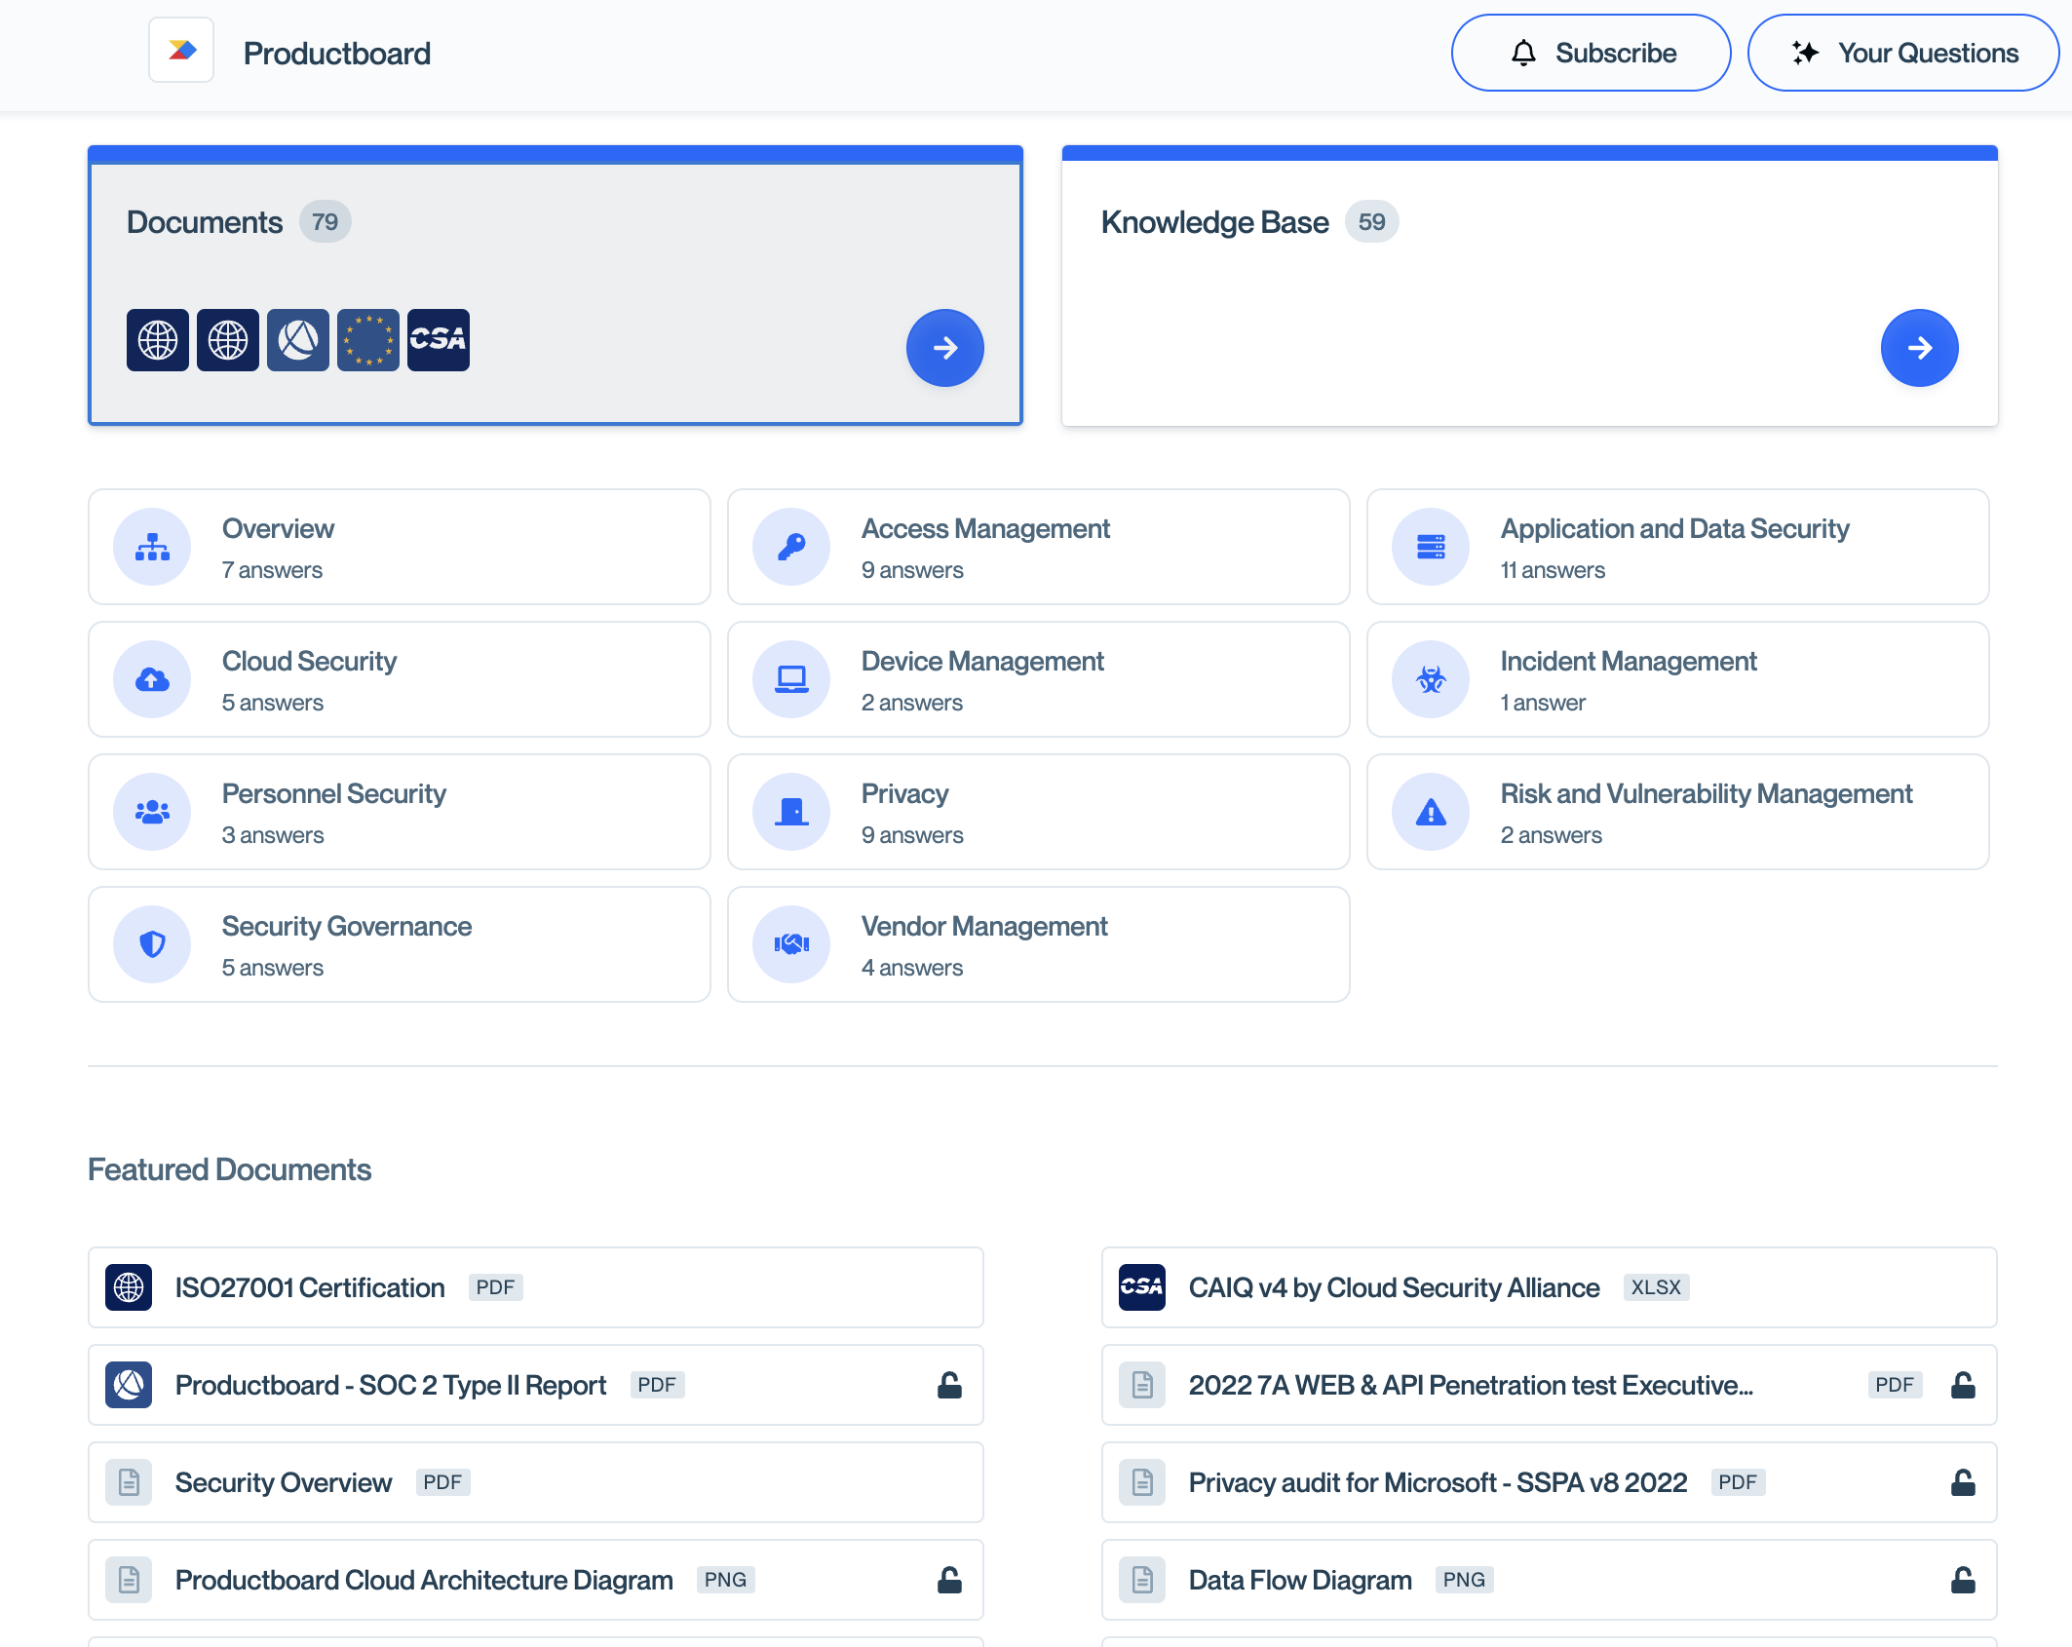Screen dimensions: 2072x1647
Task: Click lock icon on Cloud Architecture Diagram row
Action: tap(949, 1580)
